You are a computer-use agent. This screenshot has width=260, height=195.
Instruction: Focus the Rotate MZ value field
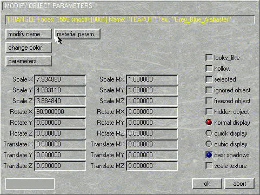click(152, 133)
